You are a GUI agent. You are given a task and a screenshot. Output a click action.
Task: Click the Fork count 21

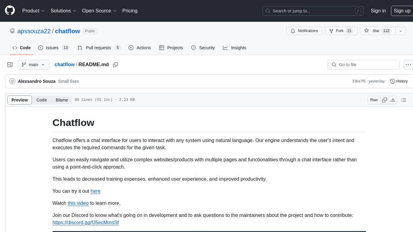349,31
